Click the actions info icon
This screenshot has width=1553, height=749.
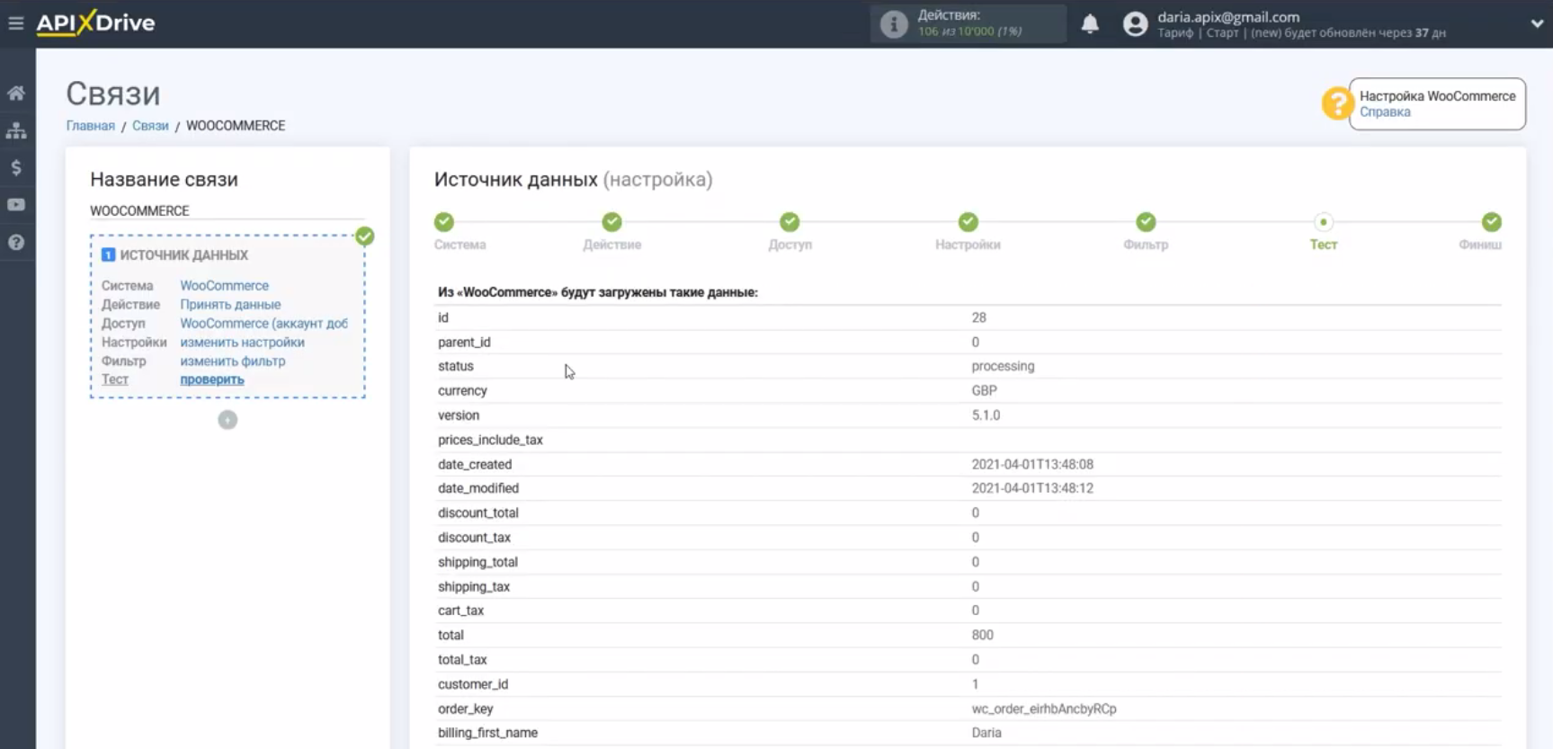(x=893, y=24)
